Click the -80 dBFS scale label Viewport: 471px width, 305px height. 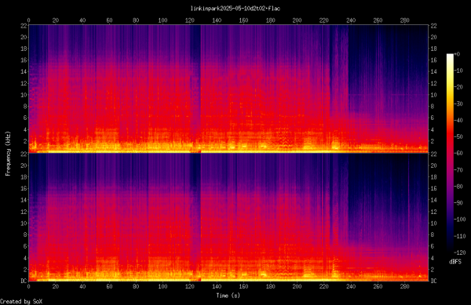[458, 187]
